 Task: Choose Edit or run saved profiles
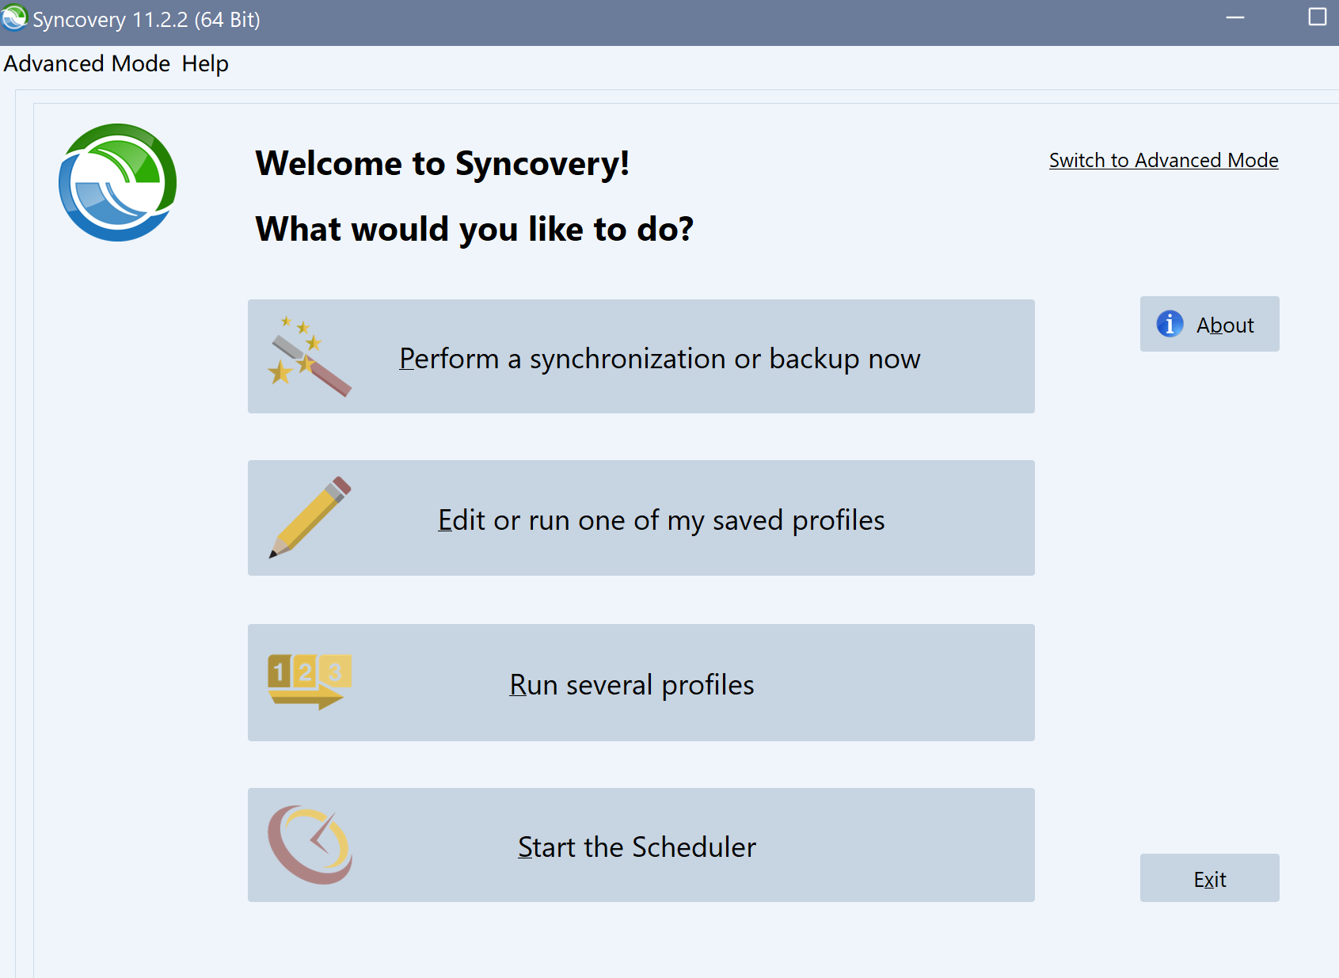(641, 518)
